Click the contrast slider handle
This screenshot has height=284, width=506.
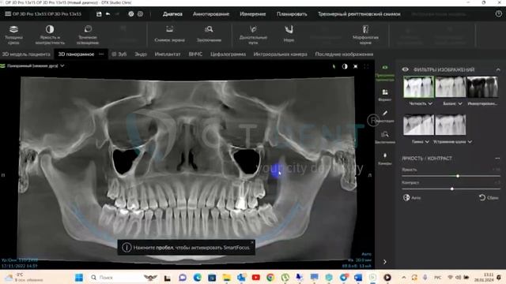click(x=451, y=189)
